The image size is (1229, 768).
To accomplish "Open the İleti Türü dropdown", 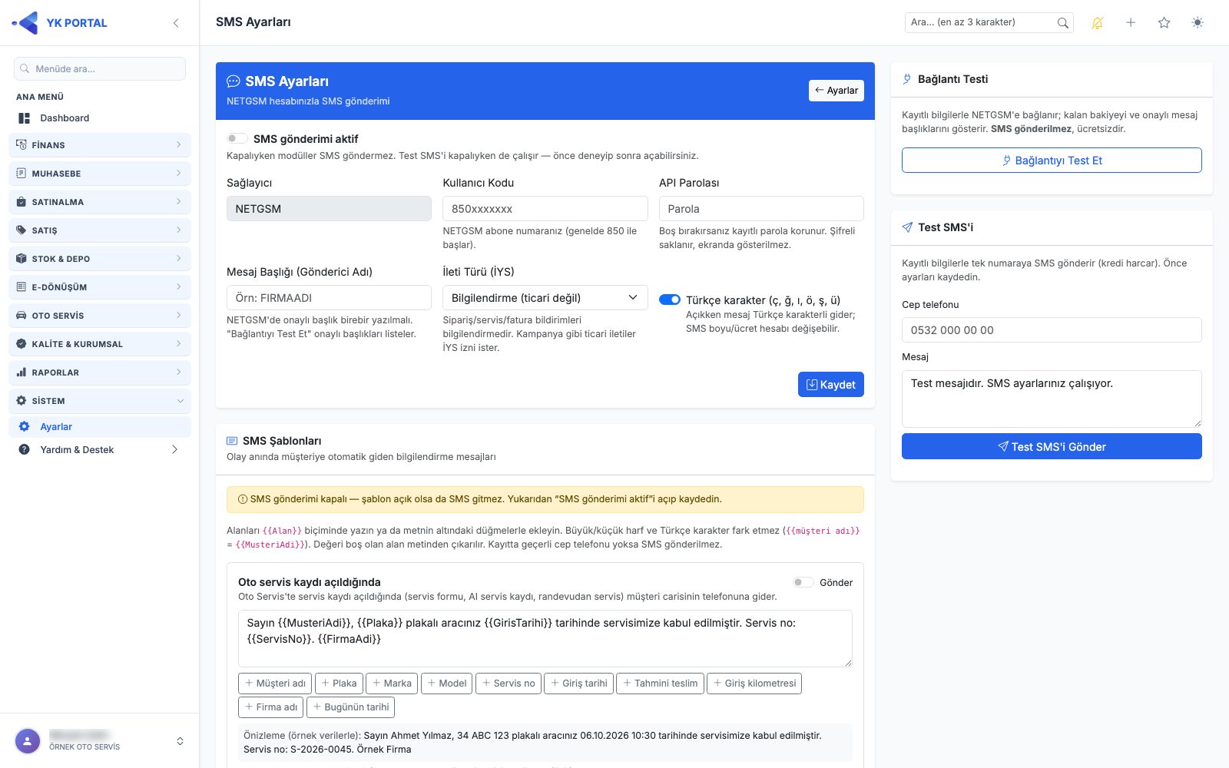I will (545, 298).
